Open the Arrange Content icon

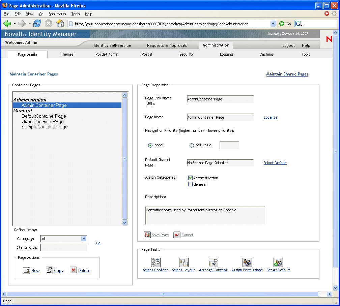point(213,263)
